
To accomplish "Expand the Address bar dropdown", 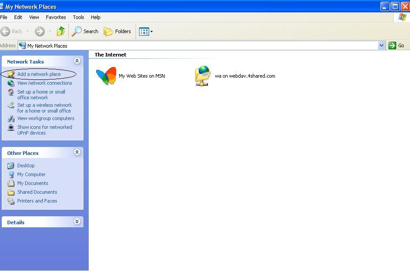I will pyautogui.click(x=381, y=45).
